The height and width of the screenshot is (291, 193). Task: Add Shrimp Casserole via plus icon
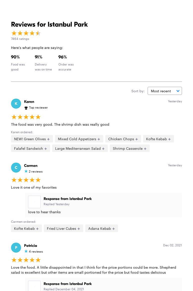point(145,149)
